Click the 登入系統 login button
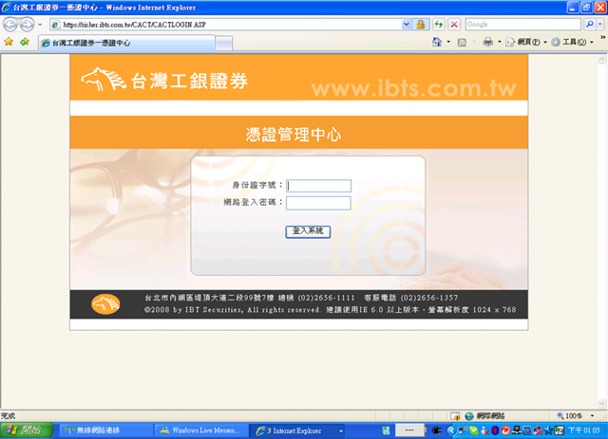Screen dimensions: 608x439 (x=308, y=232)
